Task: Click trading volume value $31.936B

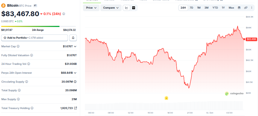Action: [x=71, y=64]
